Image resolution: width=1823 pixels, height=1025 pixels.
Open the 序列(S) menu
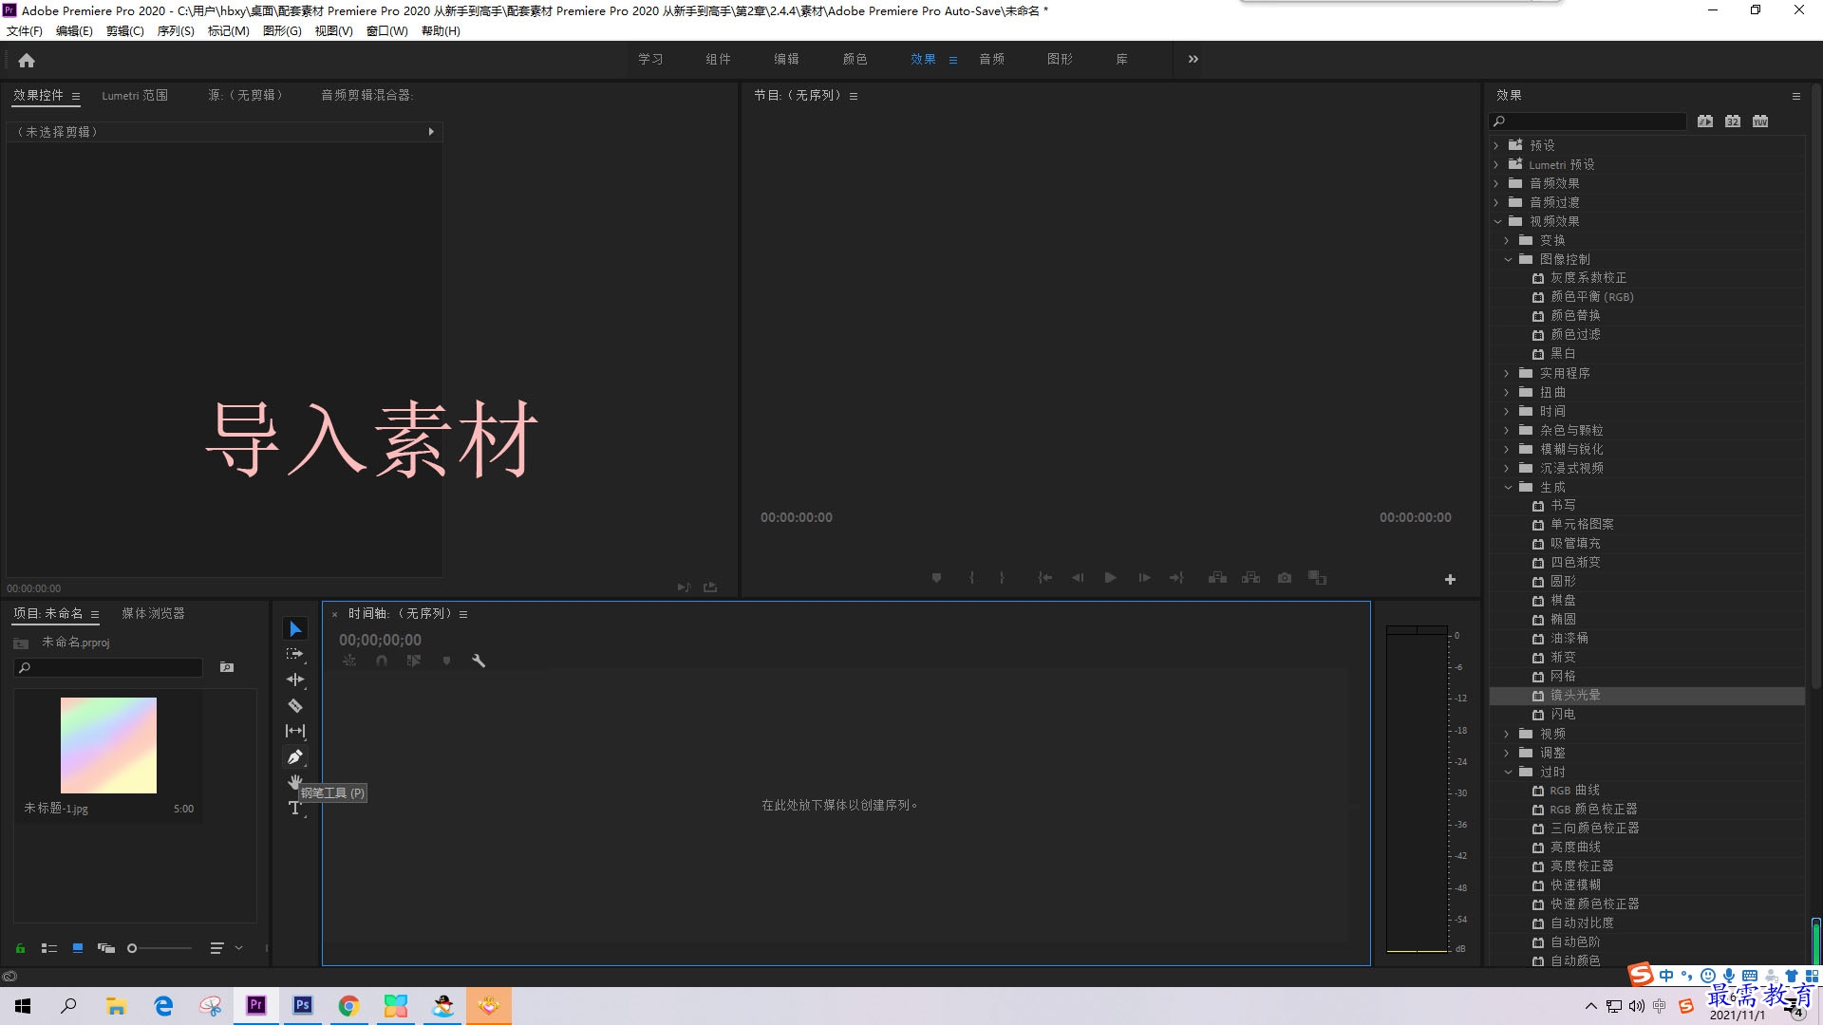pos(176,31)
